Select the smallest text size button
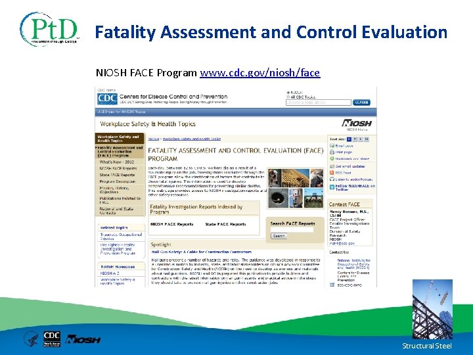473x355 pixels. [349, 139]
